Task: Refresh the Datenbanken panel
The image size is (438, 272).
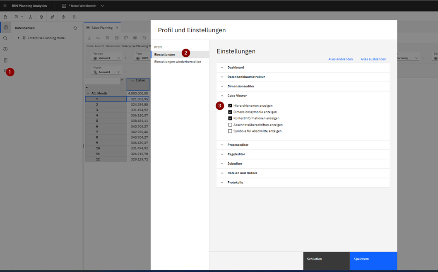Action: 75,28
